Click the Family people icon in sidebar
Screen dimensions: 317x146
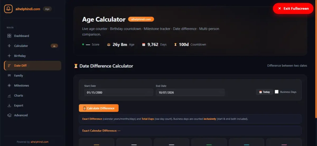9,76
